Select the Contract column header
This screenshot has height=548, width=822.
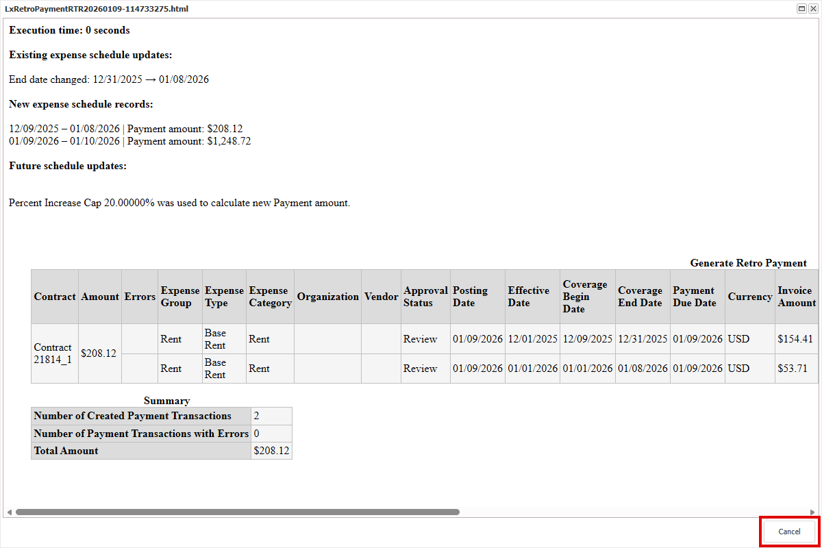pyautogui.click(x=55, y=297)
